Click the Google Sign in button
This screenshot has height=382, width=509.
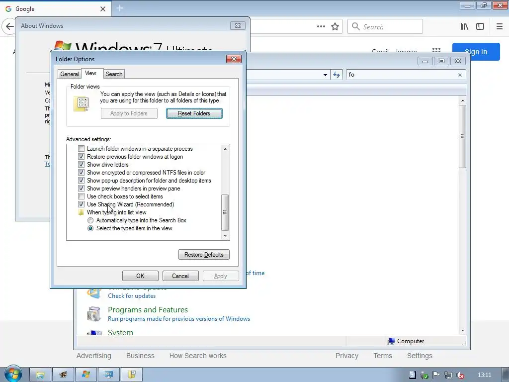point(476,52)
